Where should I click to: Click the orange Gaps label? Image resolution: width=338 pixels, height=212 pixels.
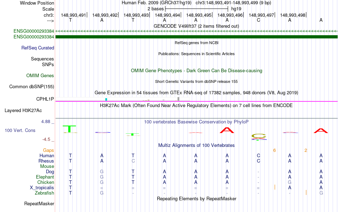pos(48,150)
